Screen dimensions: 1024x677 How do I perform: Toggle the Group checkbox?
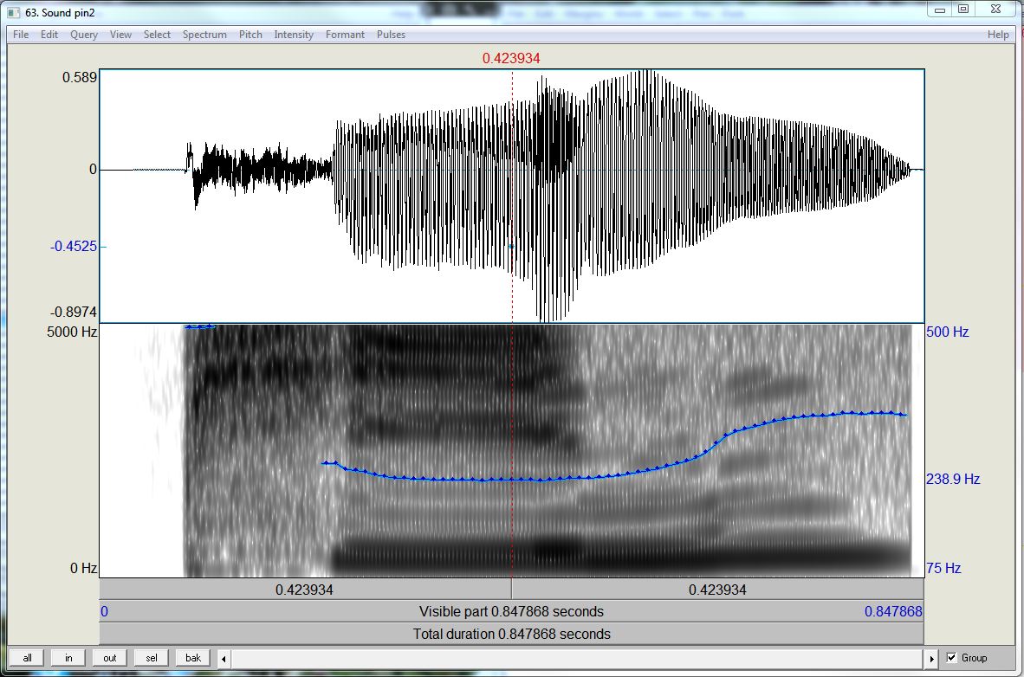tap(951, 658)
